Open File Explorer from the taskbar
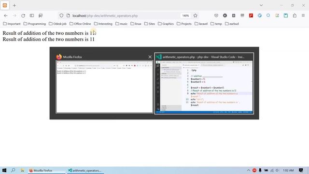309x174 pixels. (22, 170)
